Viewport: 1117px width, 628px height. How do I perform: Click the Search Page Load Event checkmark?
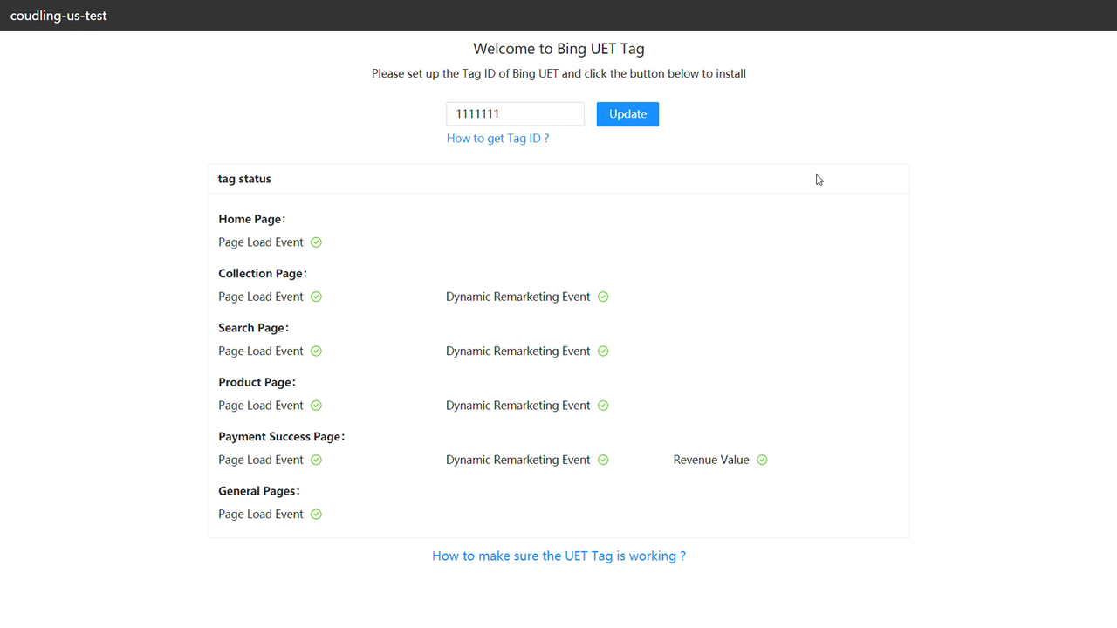(316, 351)
